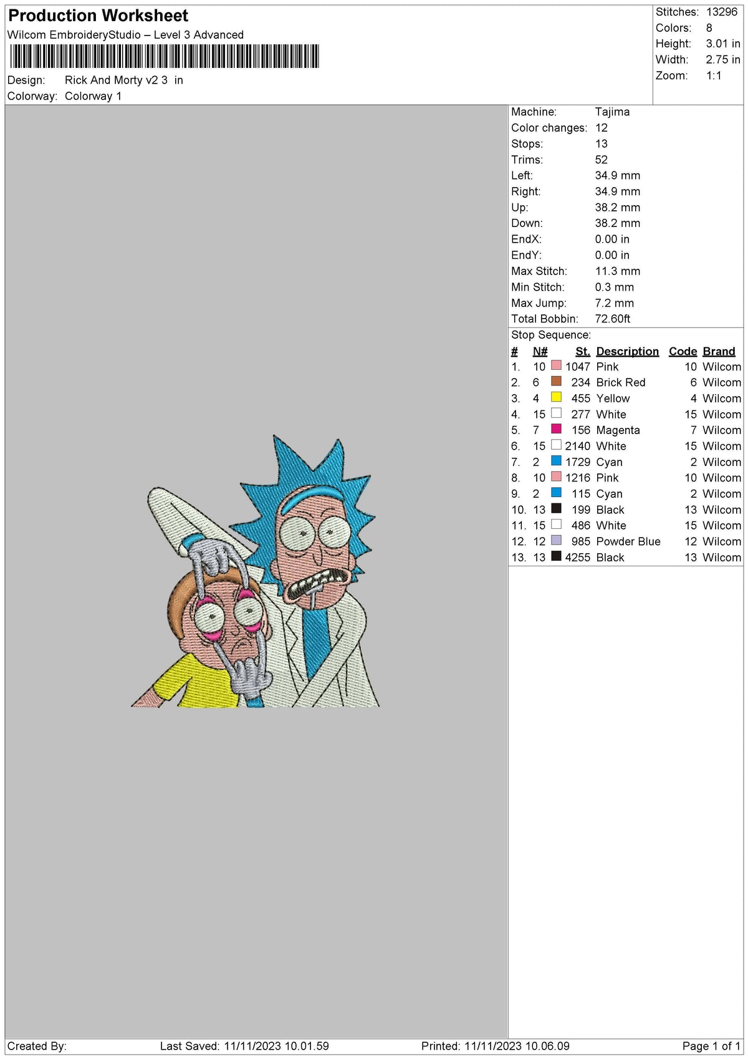748x1059 pixels.
Task: Click 'Brick Red' description text
Action: (x=621, y=382)
